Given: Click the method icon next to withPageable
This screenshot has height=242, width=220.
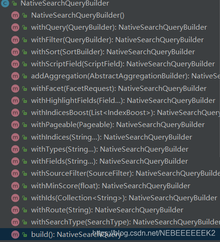Looking at the screenshot, I should [x=15, y=125].
